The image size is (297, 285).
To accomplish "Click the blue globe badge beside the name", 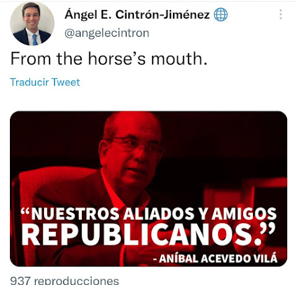I will tap(221, 14).
